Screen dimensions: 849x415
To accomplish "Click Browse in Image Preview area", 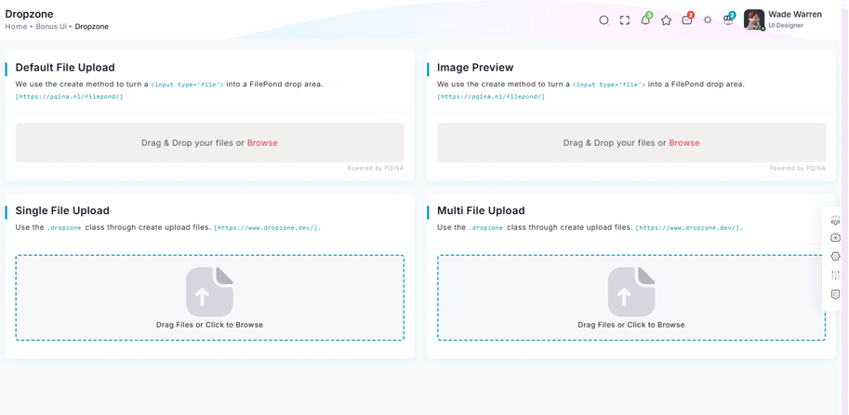I will [684, 143].
